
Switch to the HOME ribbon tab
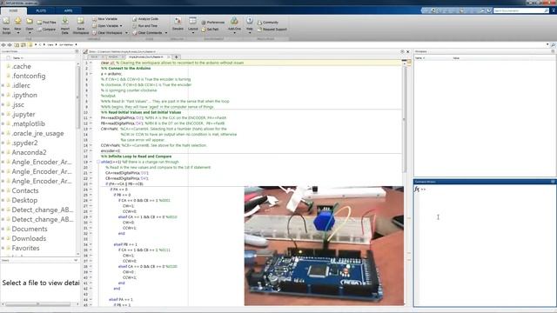tap(13, 10)
